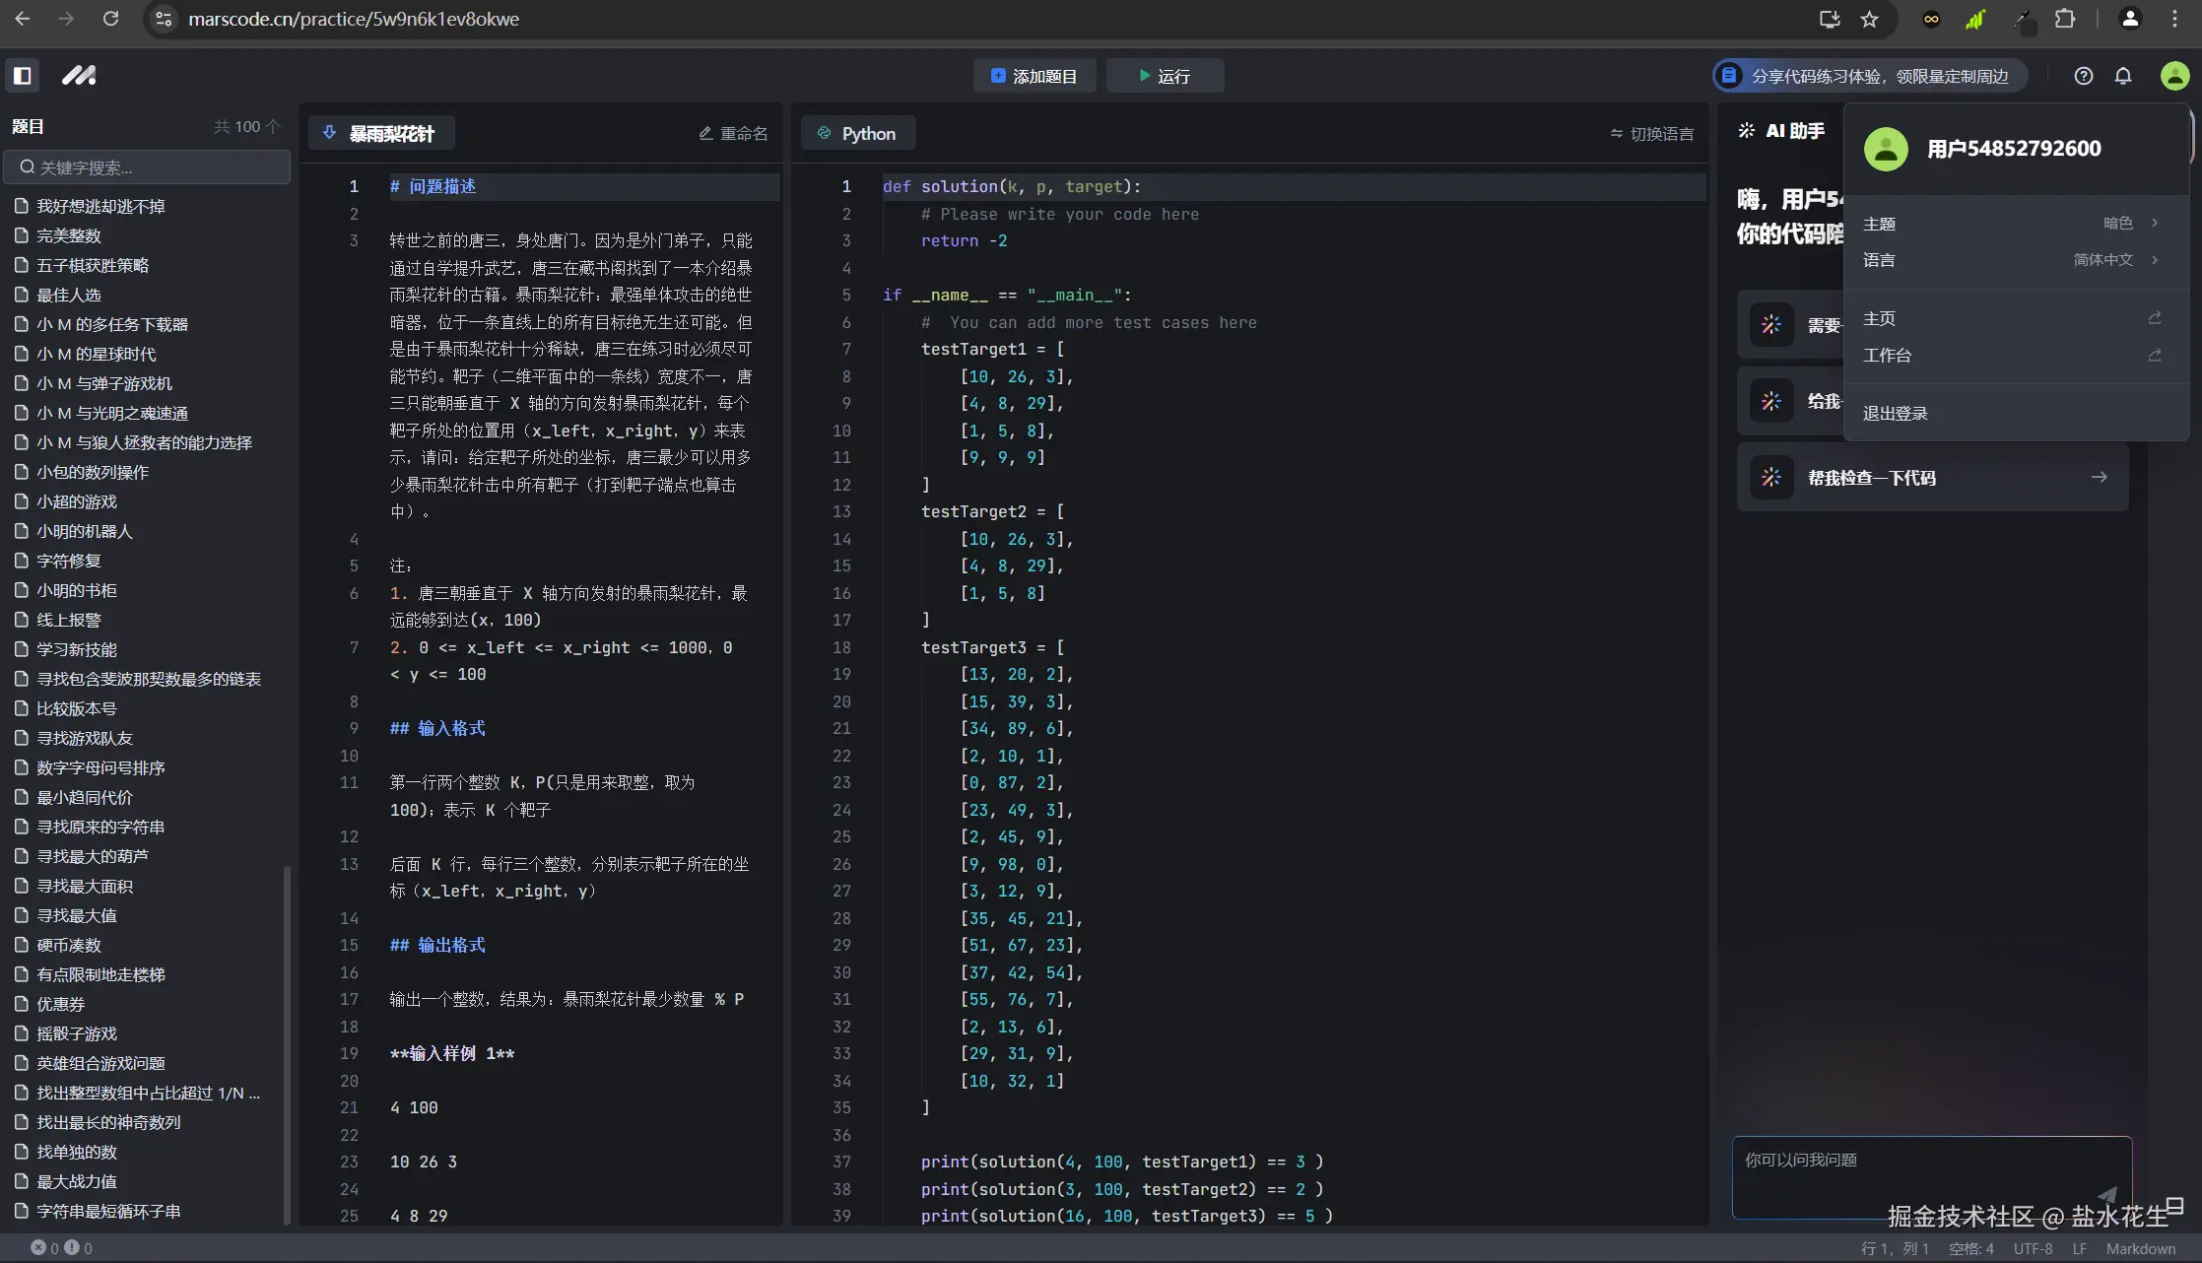Screen dimensions: 2202x1263
Task: Click the AI 助手 sparkle icon
Action: tap(1745, 129)
